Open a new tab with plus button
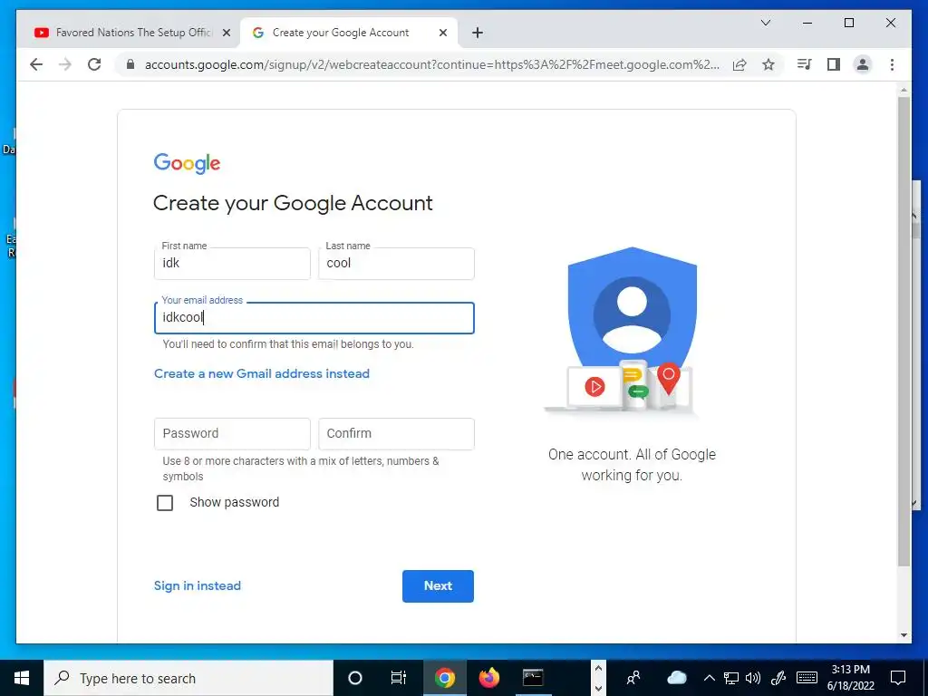928x696 pixels. pyautogui.click(x=478, y=33)
